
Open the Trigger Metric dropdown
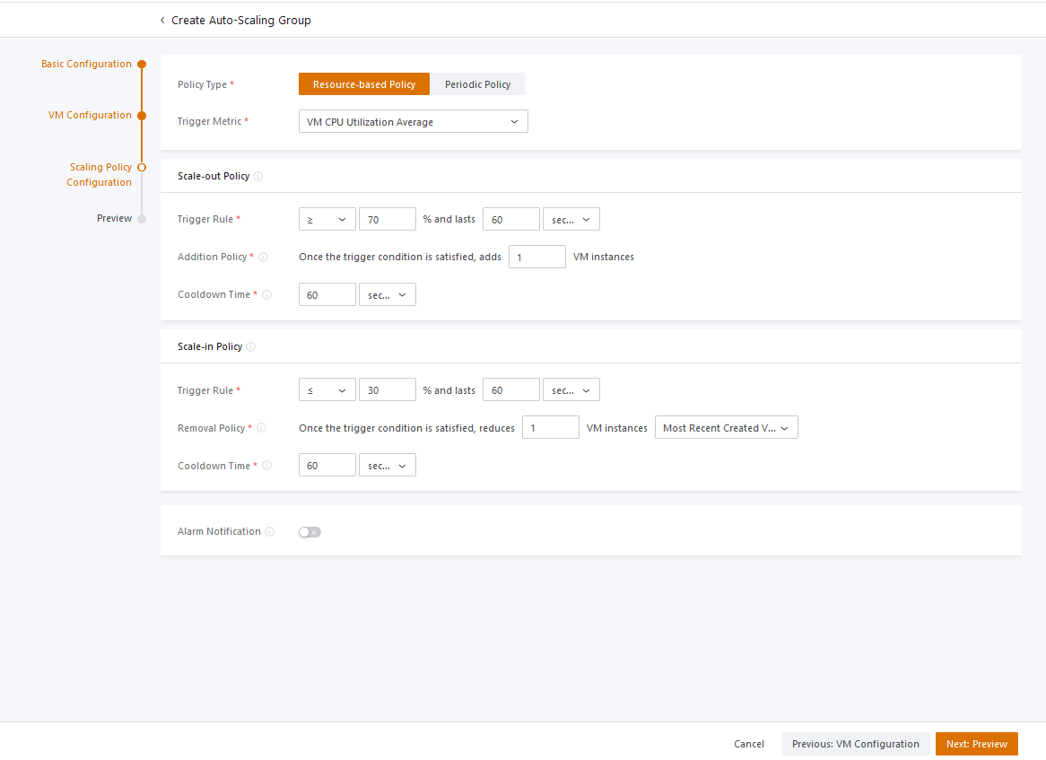tap(413, 122)
